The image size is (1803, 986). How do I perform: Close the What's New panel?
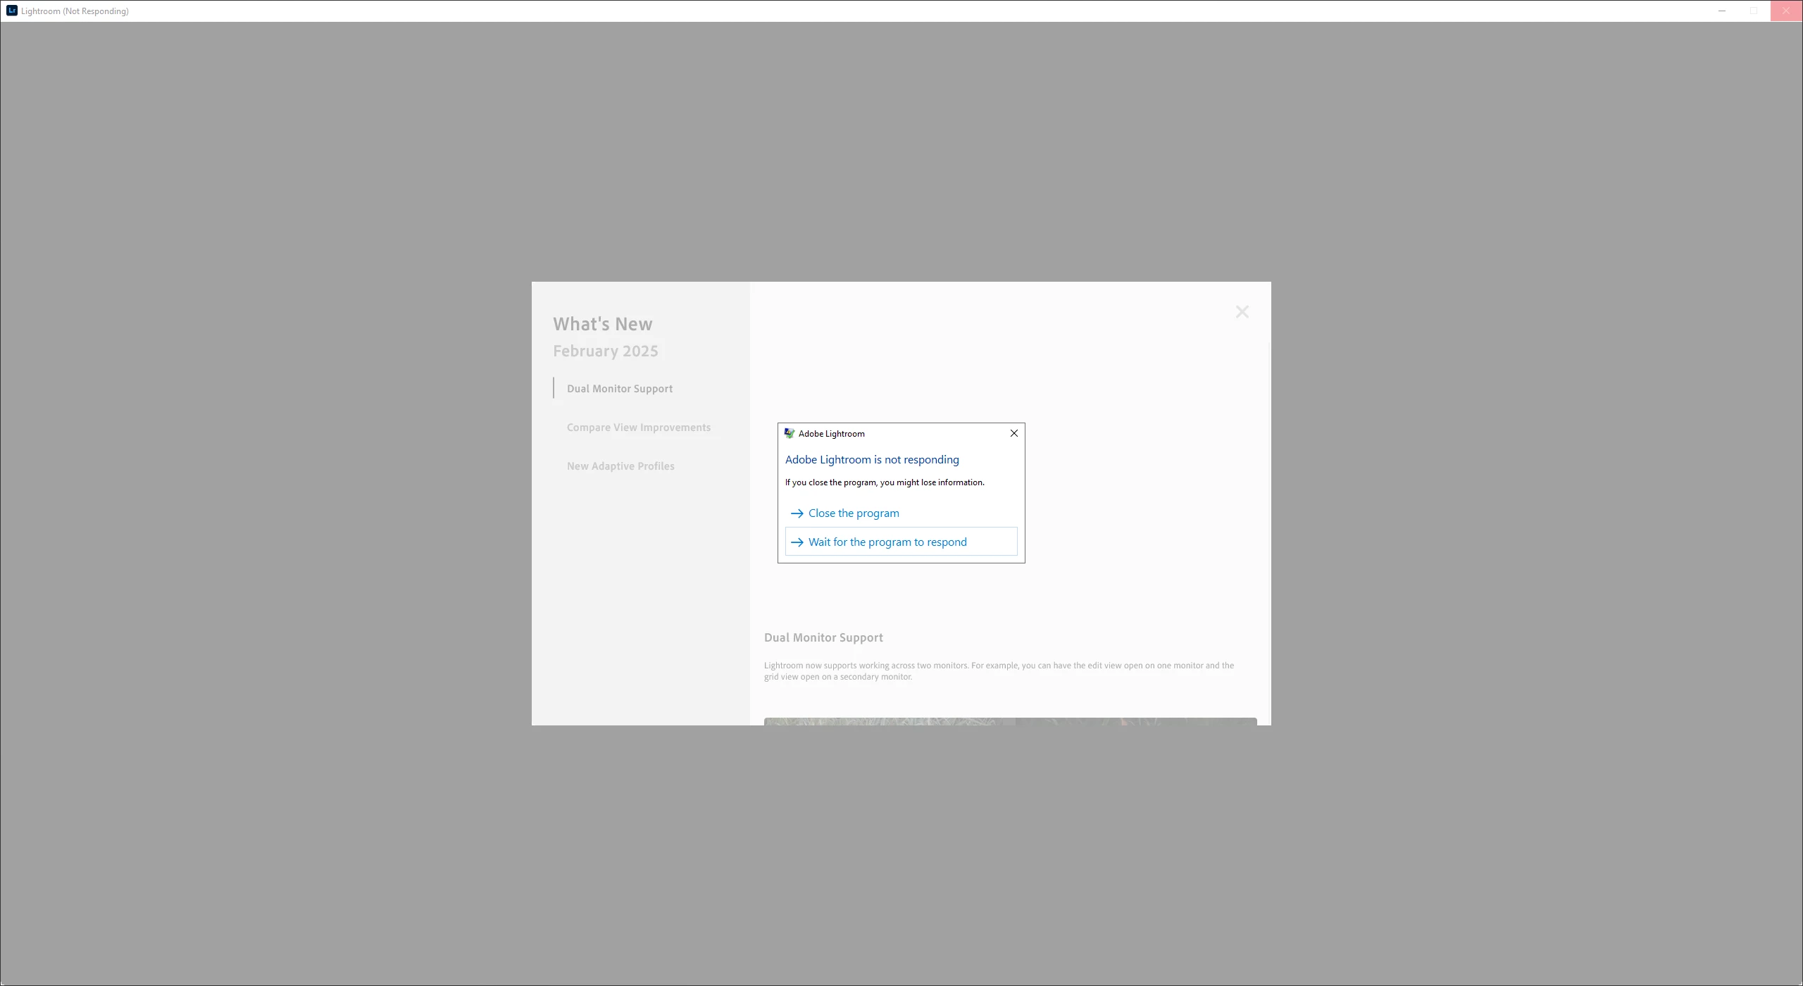tap(1242, 312)
